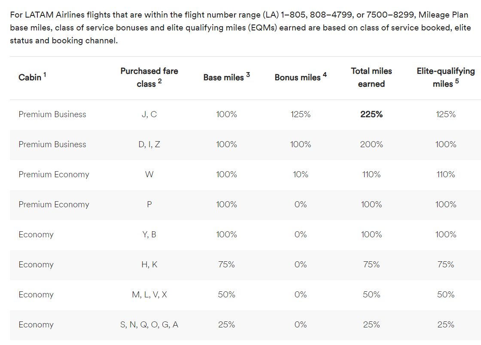The height and width of the screenshot is (345, 481).
Task: Open footnote 4 after Bonus miles
Action: pyautogui.click(x=325, y=75)
